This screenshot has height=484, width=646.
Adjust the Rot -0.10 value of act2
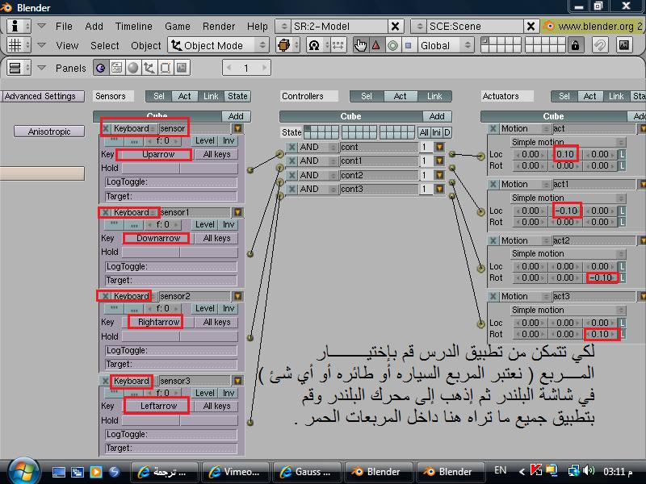coord(600,277)
